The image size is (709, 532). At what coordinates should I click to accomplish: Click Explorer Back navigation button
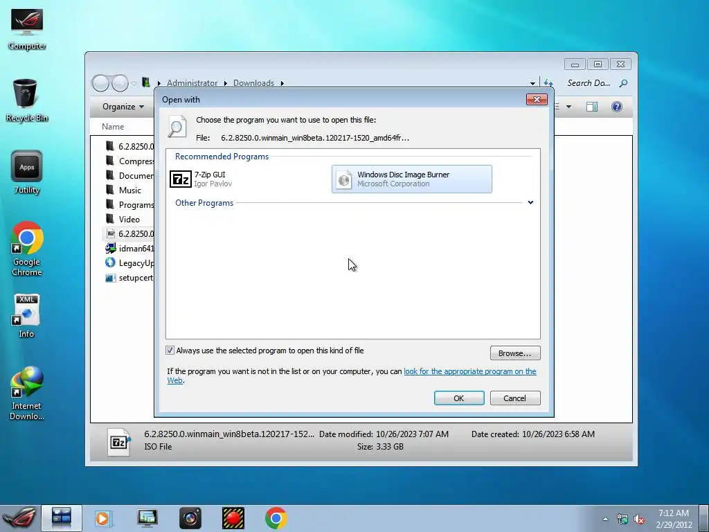100,83
